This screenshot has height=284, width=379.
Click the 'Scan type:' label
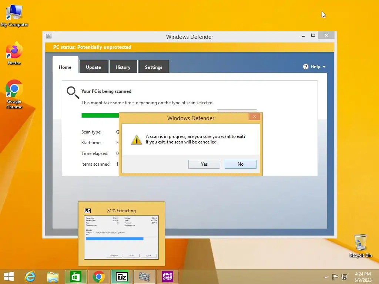click(91, 132)
